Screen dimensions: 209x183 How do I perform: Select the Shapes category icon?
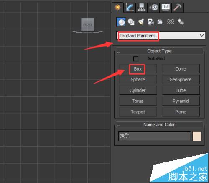131,22
